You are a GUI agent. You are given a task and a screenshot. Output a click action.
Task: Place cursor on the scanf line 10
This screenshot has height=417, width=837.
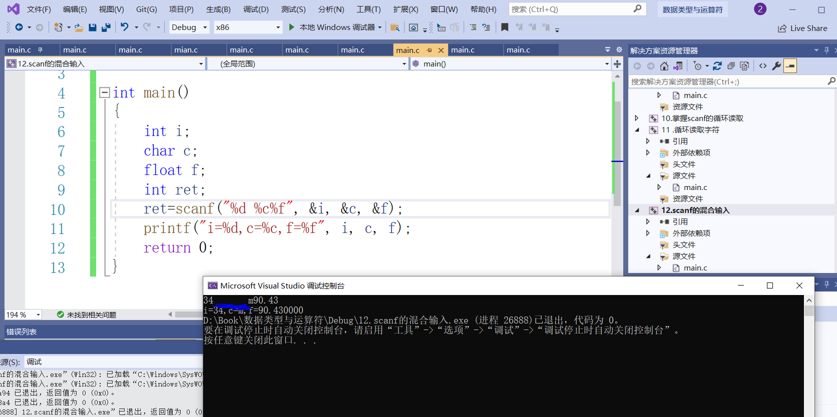click(x=273, y=208)
